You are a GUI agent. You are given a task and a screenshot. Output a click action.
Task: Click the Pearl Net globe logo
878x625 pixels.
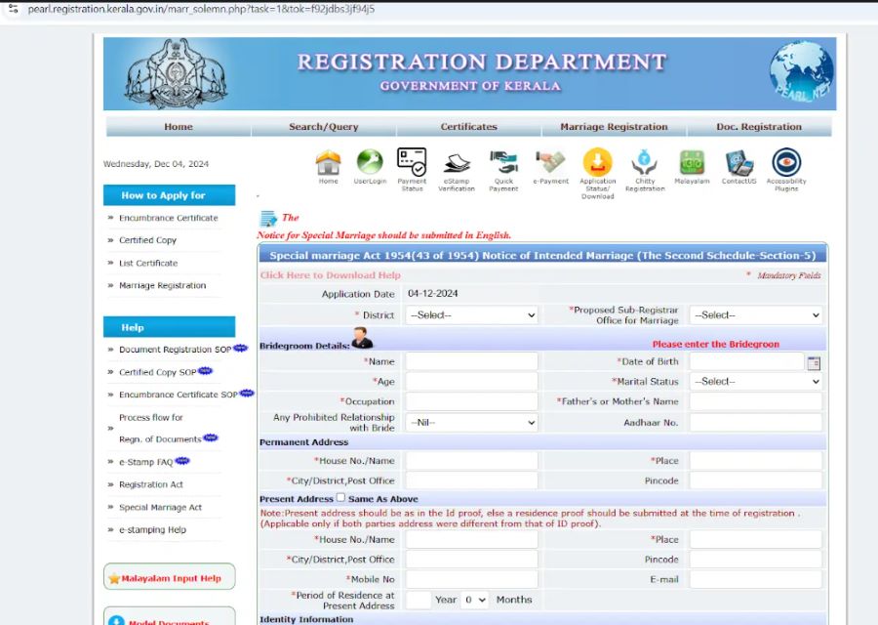point(802,73)
